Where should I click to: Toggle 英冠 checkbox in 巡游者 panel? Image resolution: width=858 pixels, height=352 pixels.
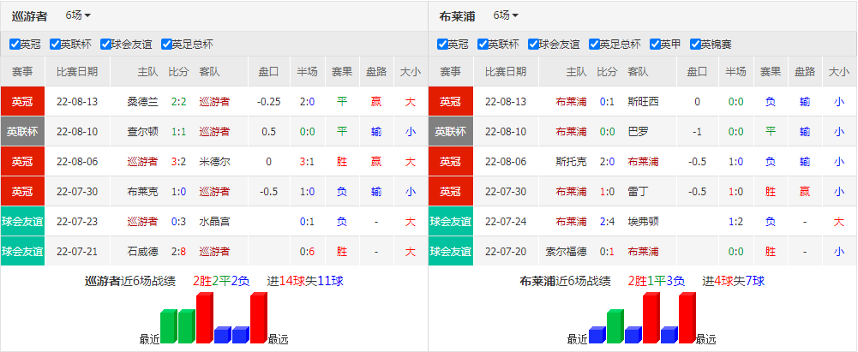tap(15, 45)
